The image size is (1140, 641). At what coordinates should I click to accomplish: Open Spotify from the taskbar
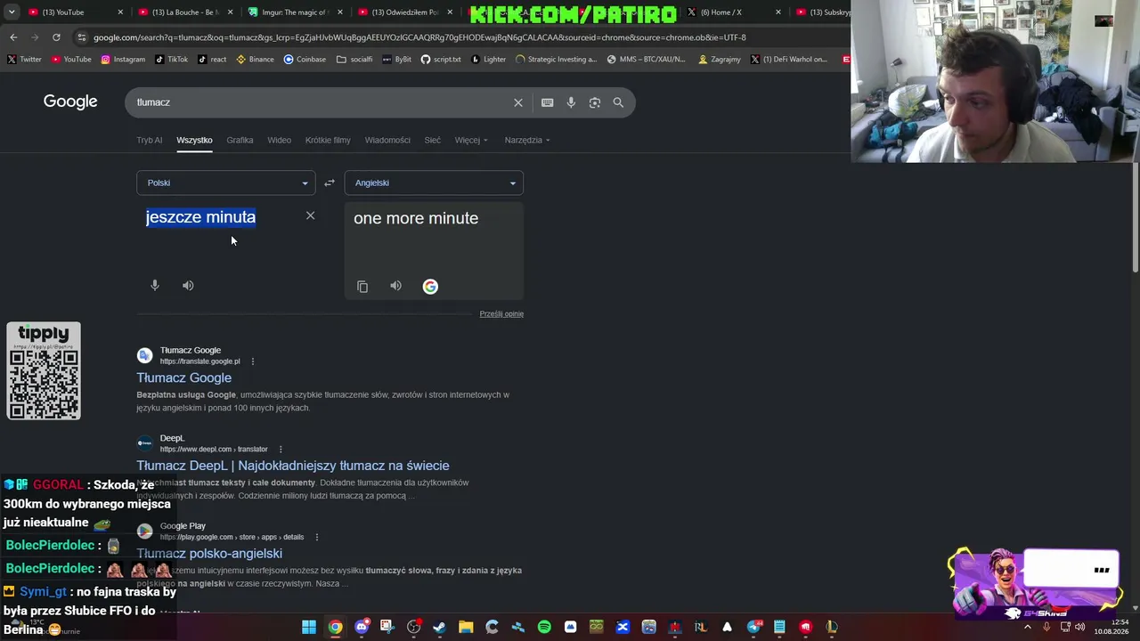click(x=544, y=628)
